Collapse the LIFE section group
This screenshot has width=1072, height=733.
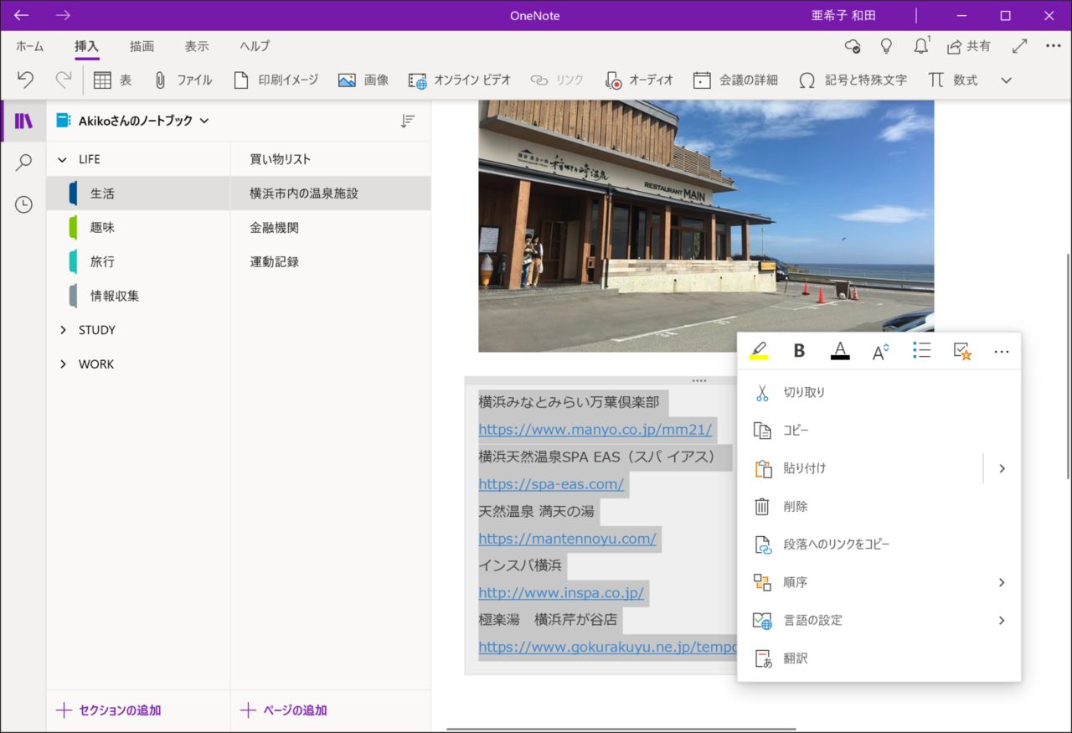click(63, 159)
